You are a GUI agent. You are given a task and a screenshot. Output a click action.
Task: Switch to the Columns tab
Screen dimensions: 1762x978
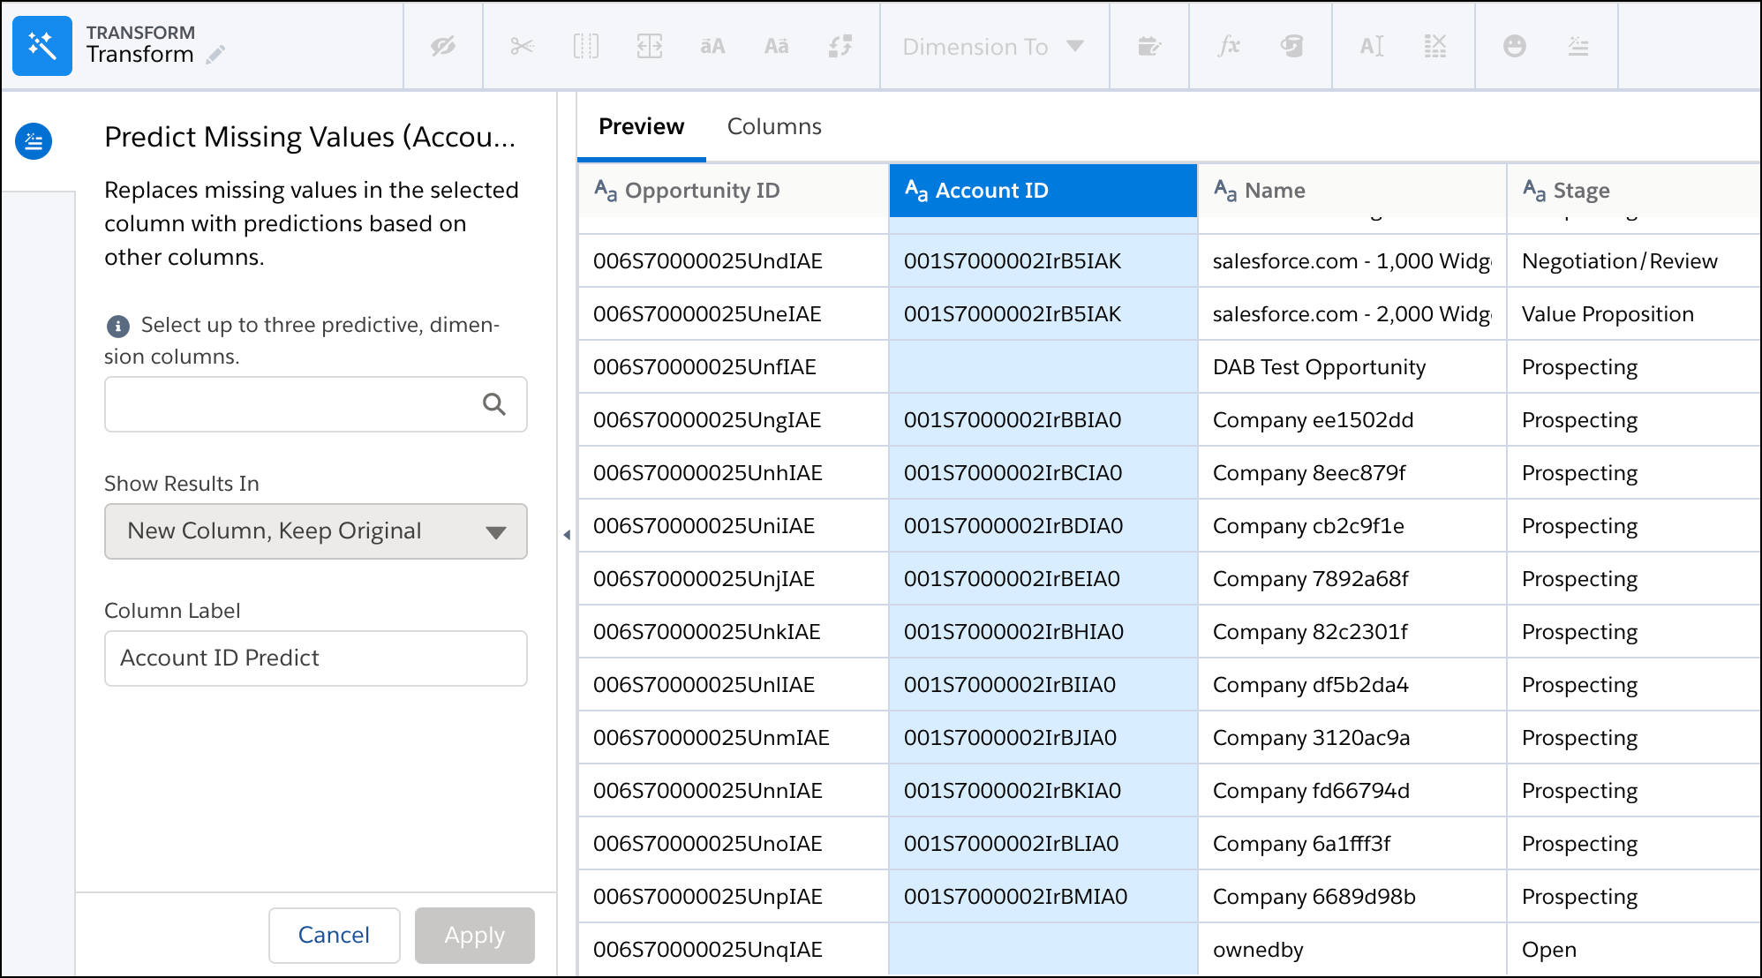[x=774, y=126]
